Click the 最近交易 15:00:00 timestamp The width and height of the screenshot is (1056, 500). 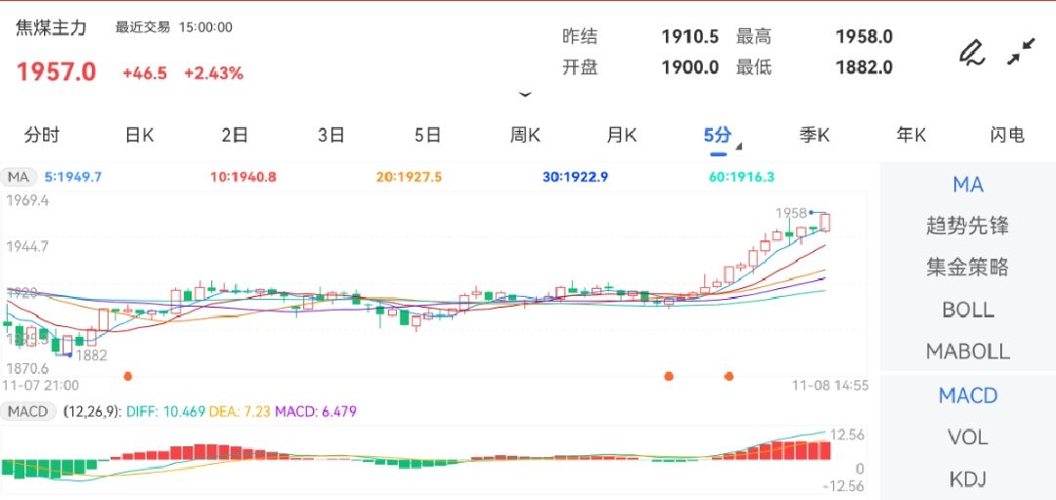click(x=174, y=27)
